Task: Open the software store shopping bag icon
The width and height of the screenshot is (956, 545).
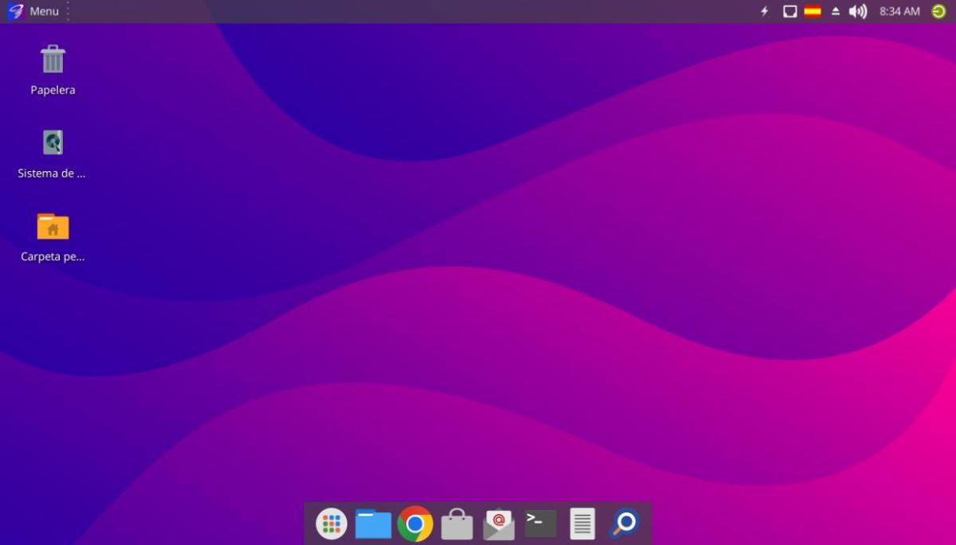Action: 456,524
